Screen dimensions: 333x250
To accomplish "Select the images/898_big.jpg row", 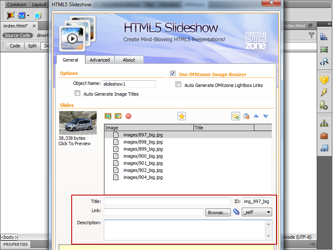I will click(188, 142).
